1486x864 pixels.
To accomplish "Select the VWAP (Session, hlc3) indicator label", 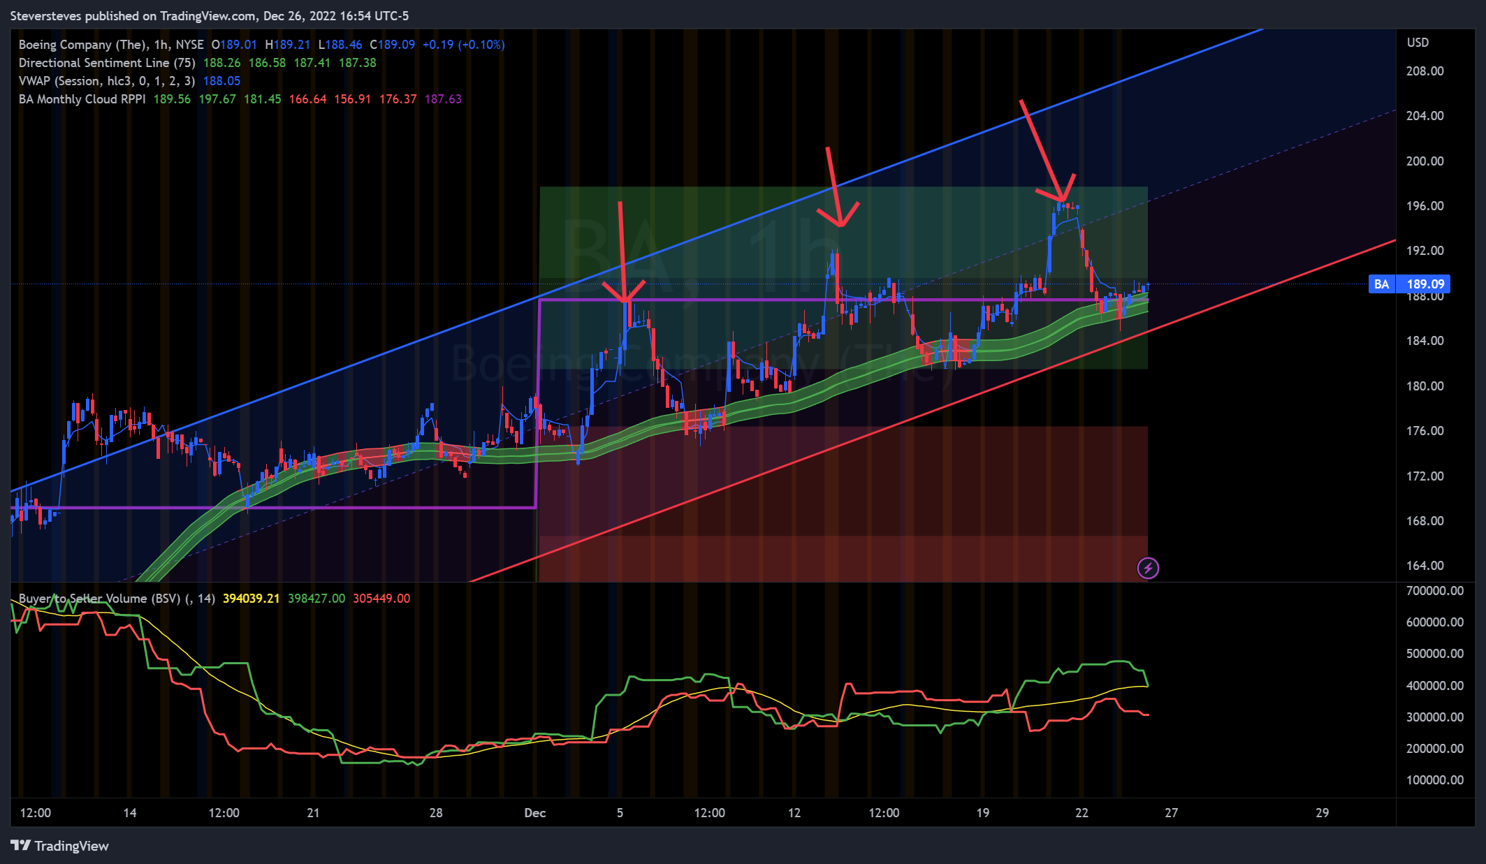I will point(107,81).
